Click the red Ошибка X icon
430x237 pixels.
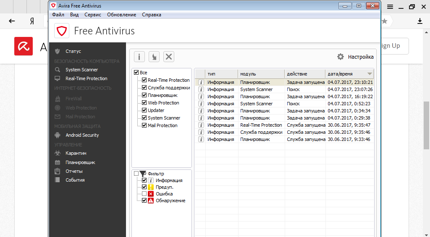[151, 194]
